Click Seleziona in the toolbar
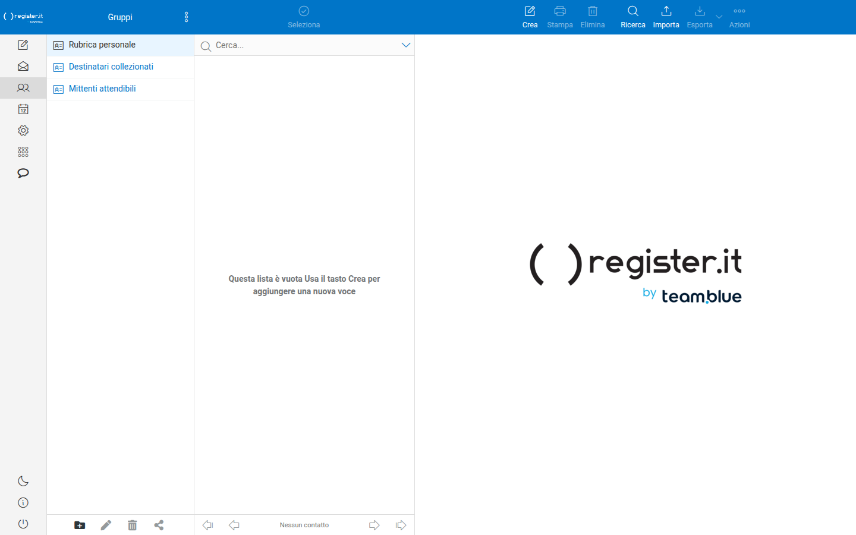The height and width of the screenshot is (535, 856). [x=304, y=17]
